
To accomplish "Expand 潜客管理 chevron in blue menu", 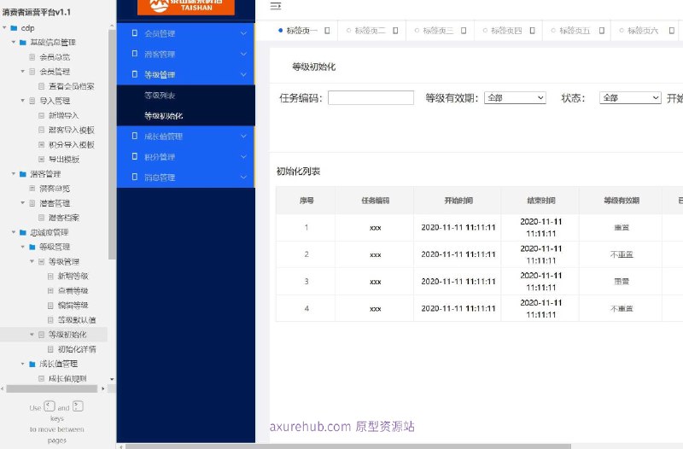I will 243,54.
